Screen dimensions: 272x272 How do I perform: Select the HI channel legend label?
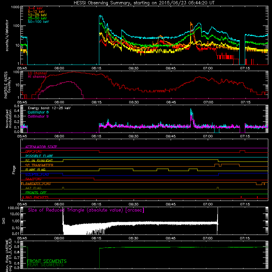pos(37,77)
